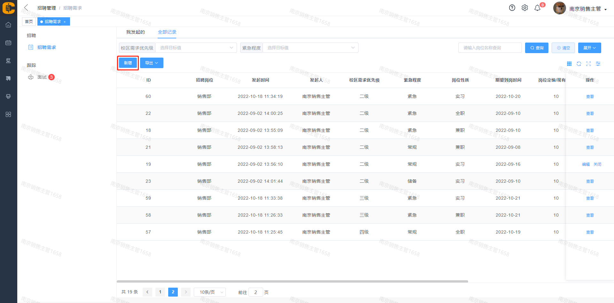Expand the 校区需求优先级 dropdown
The width and height of the screenshot is (614, 303).
pyautogui.click(x=196, y=48)
